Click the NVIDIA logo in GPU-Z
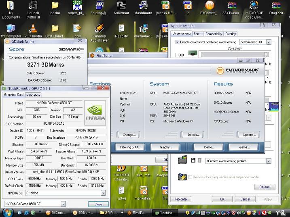This screenshot has width=290, height=217. [95, 113]
